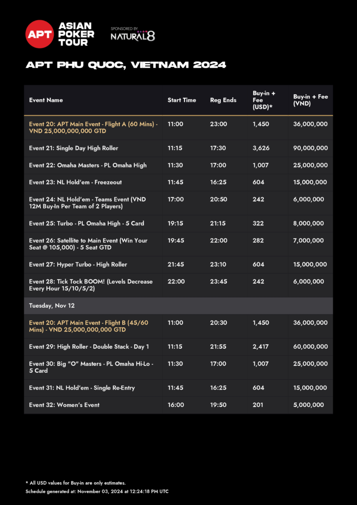Open Event 24 Teams Event entry

point(87,203)
